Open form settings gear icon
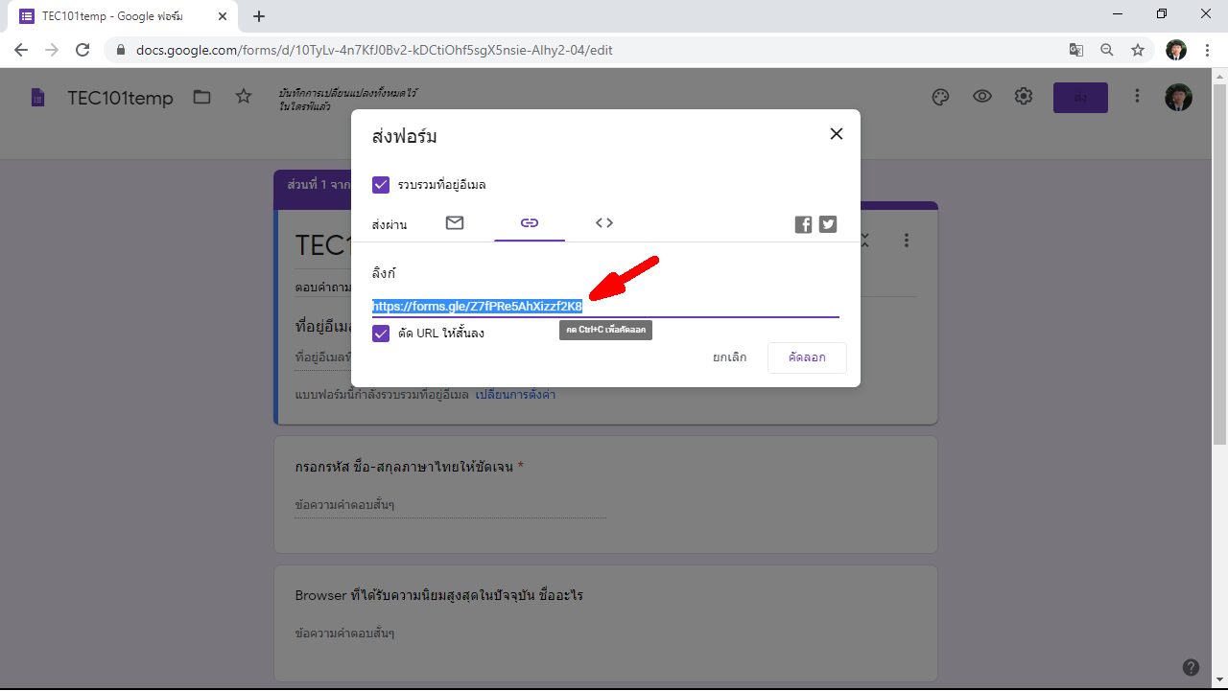Viewport: 1228px width, 691px height. tap(1024, 97)
